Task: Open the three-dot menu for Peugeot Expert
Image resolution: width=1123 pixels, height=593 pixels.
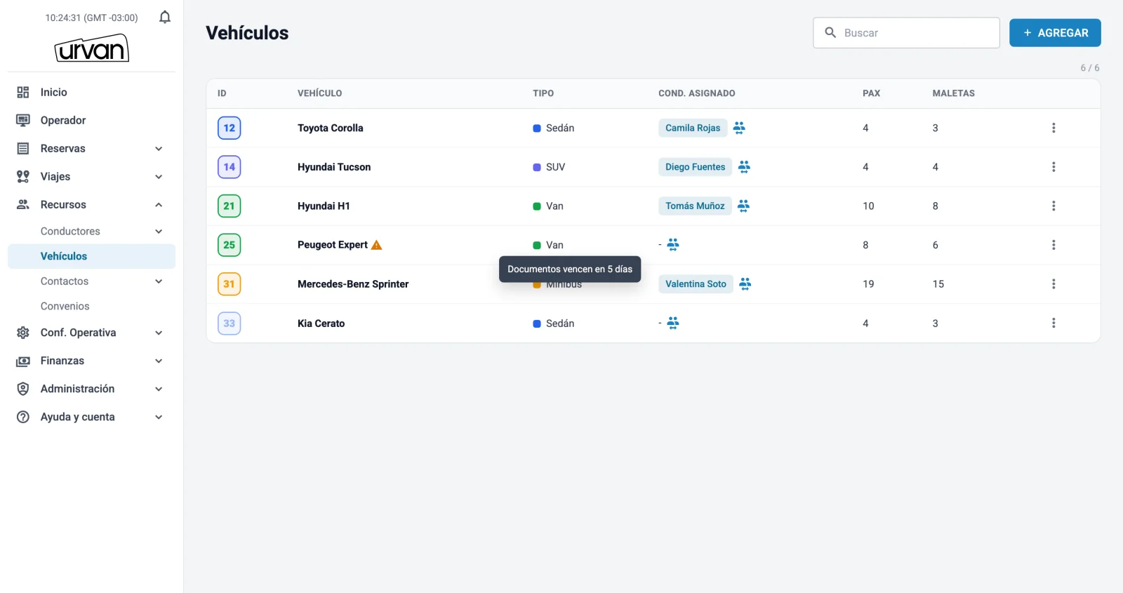Action: point(1054,245)
